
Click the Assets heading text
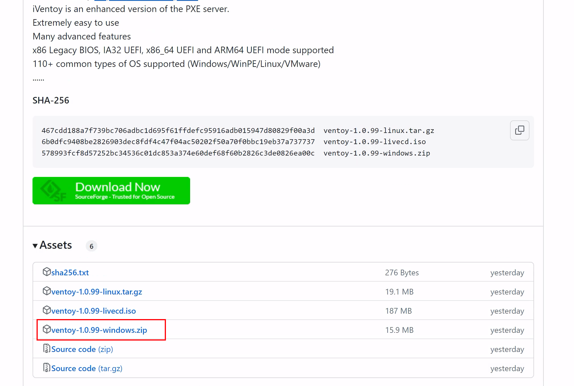tap(56, 245)
